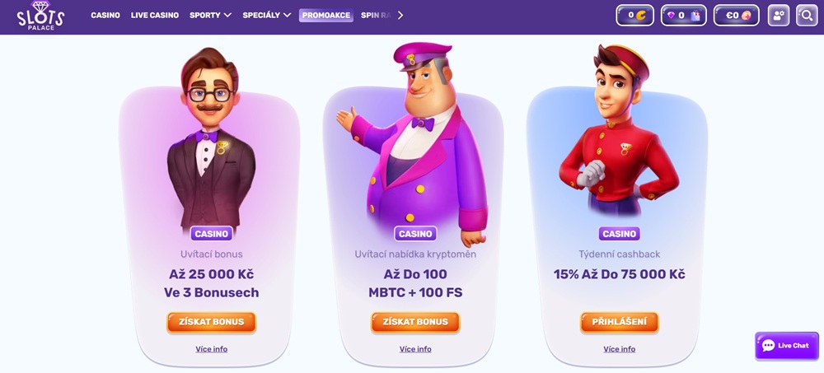Open the user account settings icon

[x=779, y=16]
